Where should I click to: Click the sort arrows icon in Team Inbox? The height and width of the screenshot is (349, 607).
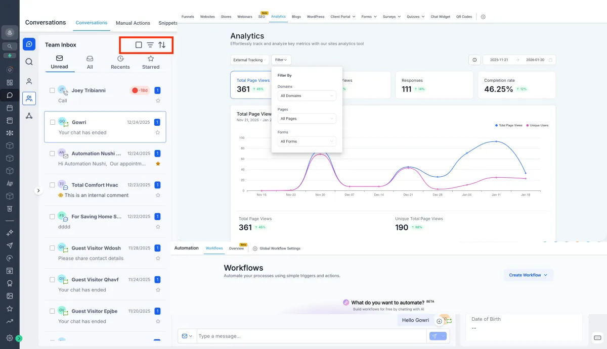(x=162, y=45)
